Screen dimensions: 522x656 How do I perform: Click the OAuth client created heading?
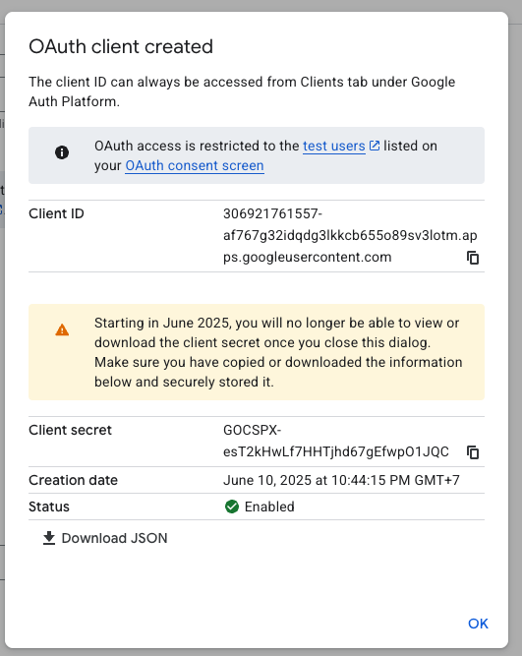121,46
